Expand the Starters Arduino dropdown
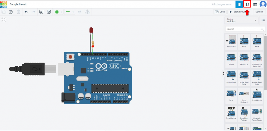 [x=241, y=20]
